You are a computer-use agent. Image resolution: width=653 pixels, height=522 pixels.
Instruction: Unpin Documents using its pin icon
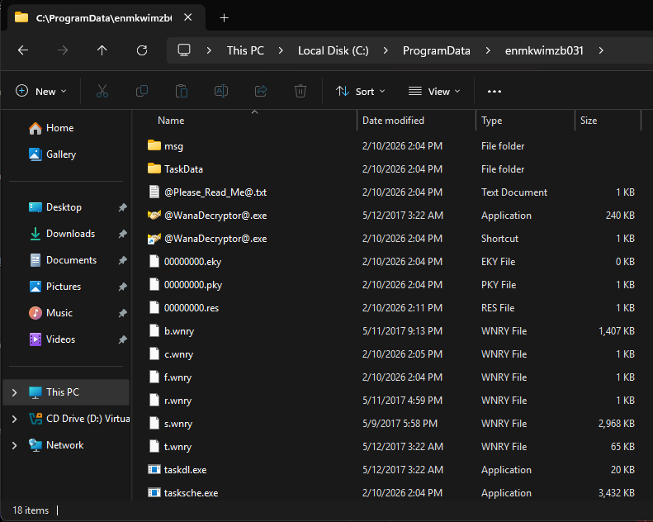coord(122,260)
